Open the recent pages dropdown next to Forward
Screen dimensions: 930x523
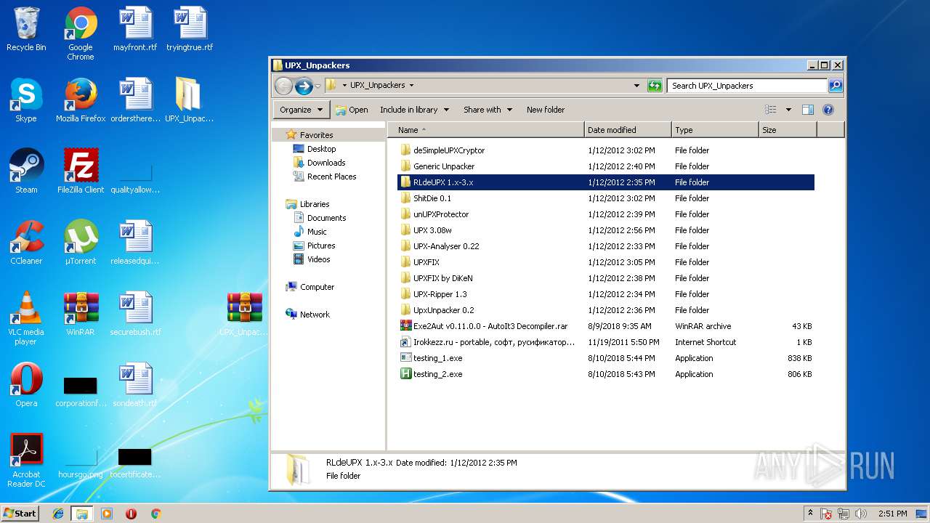coord(318,86)
